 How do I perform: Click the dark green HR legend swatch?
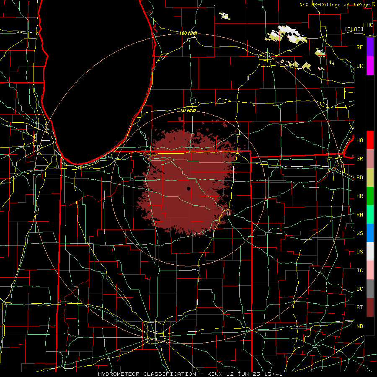coord(370,196)
